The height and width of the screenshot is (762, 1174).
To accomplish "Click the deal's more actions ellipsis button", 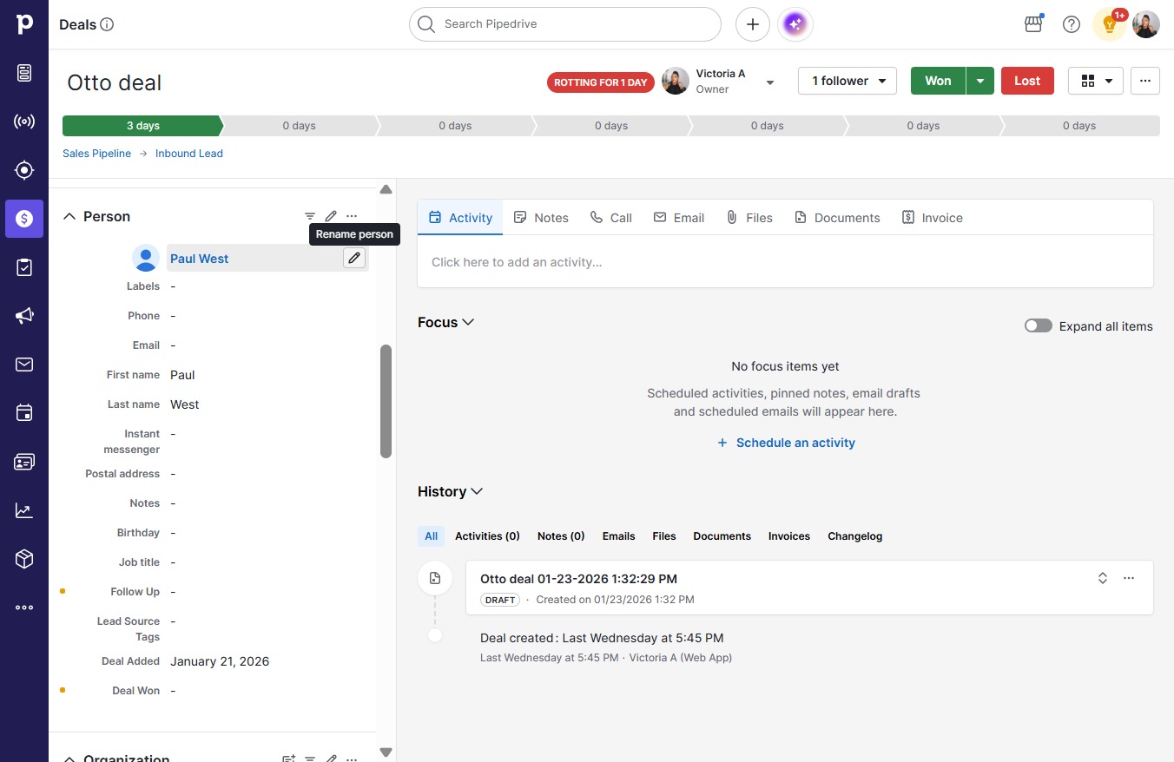I will tap(1145, 81).
